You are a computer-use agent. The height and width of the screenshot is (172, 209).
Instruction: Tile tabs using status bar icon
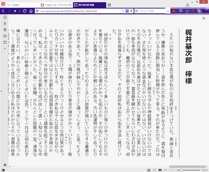[155, 170]
